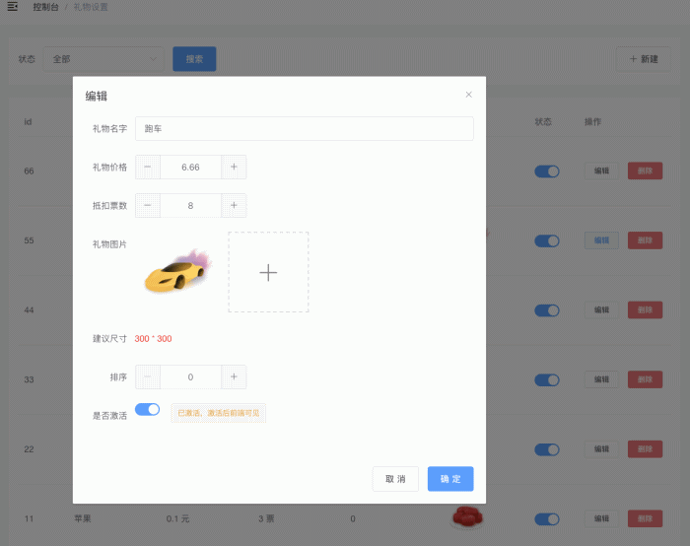Close the edit dialog with the X
Image resolution: width=690 pixels, height=546 pixels.
tap(468, 95)
